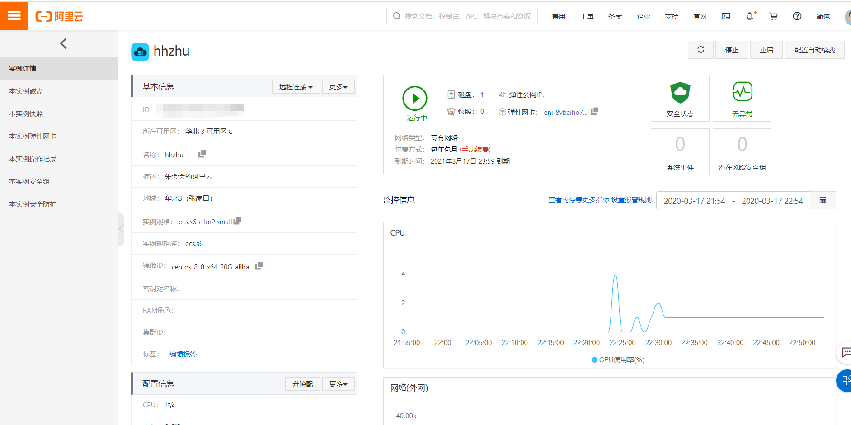The image size is (851, 425).
Task: Open the no-anomaly health monitor icon
Action: tap(742, 92)
